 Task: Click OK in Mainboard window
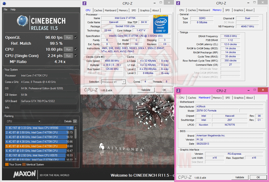tap(258, 177)
